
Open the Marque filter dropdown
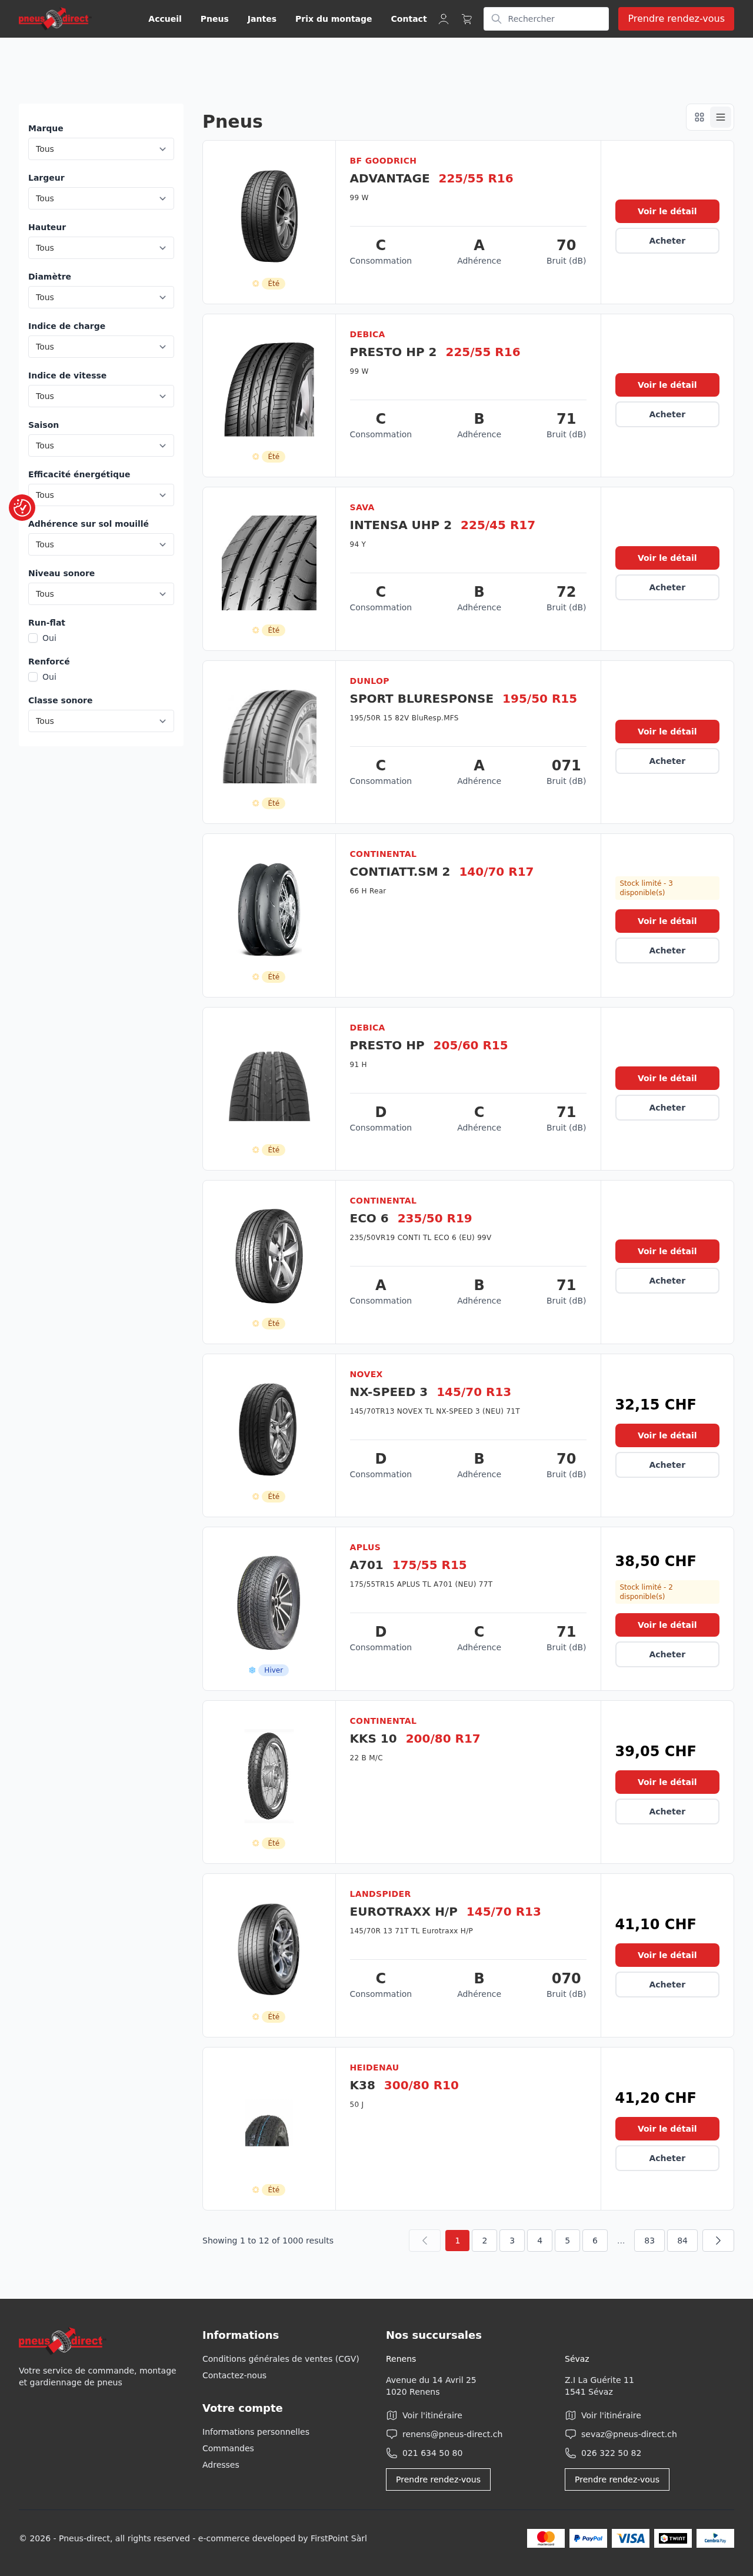click(100, 148)
